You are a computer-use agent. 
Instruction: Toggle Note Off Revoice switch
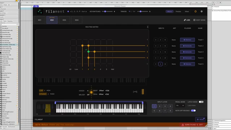[x=193, y=110]
